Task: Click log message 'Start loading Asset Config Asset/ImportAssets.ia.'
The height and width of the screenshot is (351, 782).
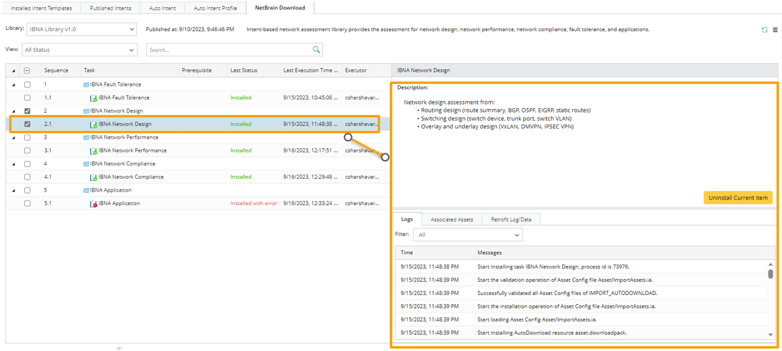Action: click(x=537, y=319)
